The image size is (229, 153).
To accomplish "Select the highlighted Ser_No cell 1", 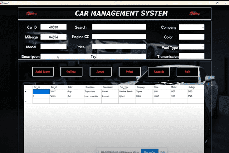I will pos(41,92).
